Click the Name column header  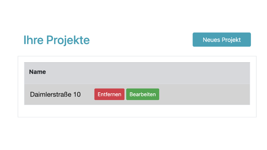[37, 72]
